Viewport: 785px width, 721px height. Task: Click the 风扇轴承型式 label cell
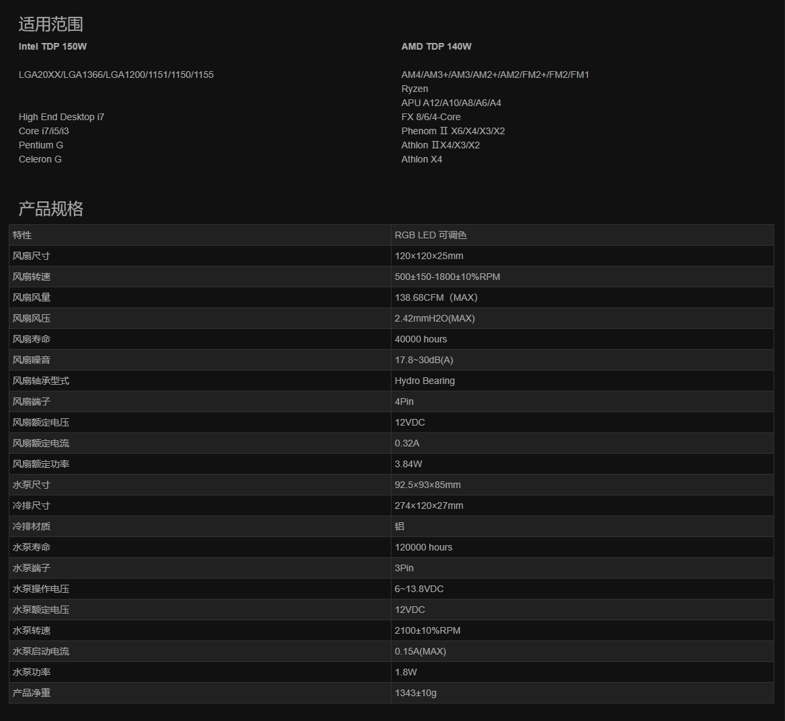(x=199, y=381)
